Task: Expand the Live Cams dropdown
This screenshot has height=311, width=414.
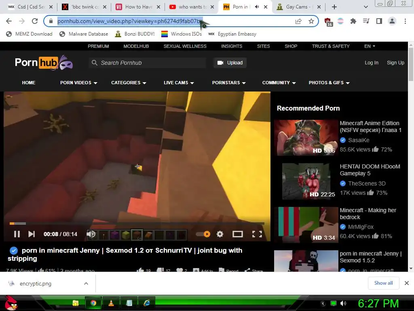Action: [179, 83]
